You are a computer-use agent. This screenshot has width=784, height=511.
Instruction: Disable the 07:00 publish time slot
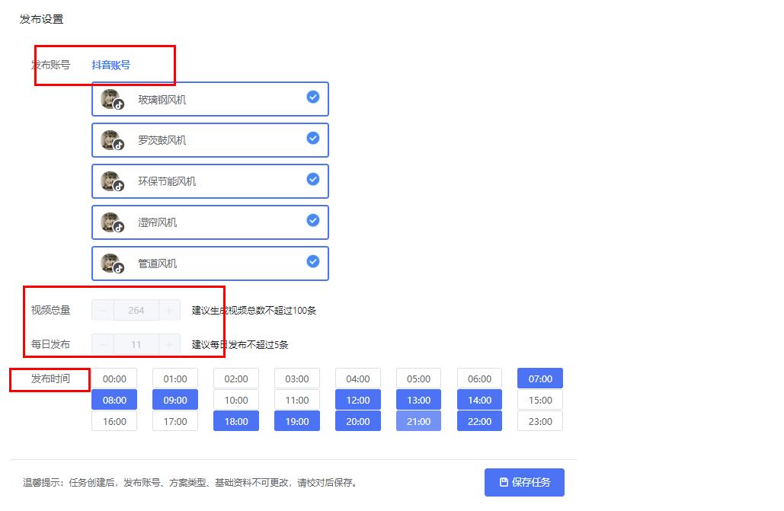tap(539, 378)
